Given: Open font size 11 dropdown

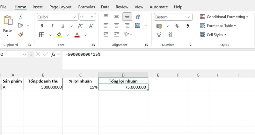Looking at the screenshot, I should pyautogui.click(x=92, y=17).
